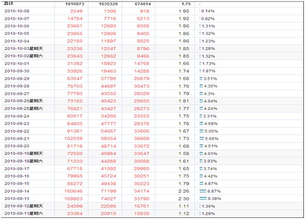305x219 pixels.
Task: Click 33647 in the 2010-09-19 row
Action: click(x=142, y=153)
